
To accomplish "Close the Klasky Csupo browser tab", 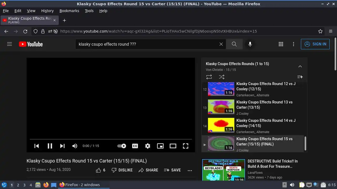I will click(x=54, y=20).
